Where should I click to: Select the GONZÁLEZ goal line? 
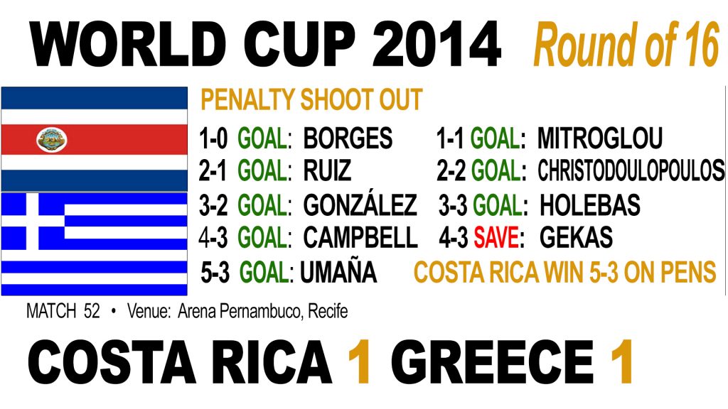tap(308, 205)
